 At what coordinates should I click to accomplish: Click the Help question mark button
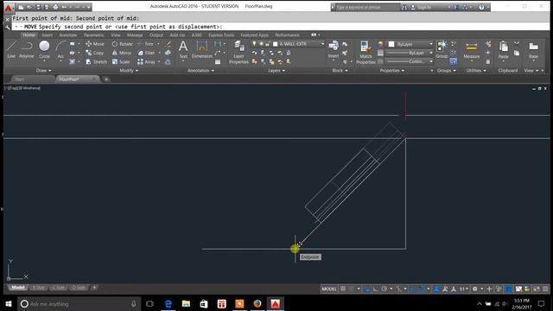click(x=481, y=7)
